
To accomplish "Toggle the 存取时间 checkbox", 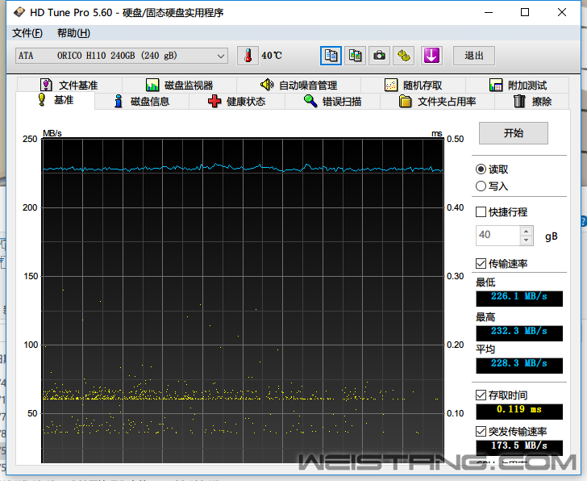I will click(481, 395).
